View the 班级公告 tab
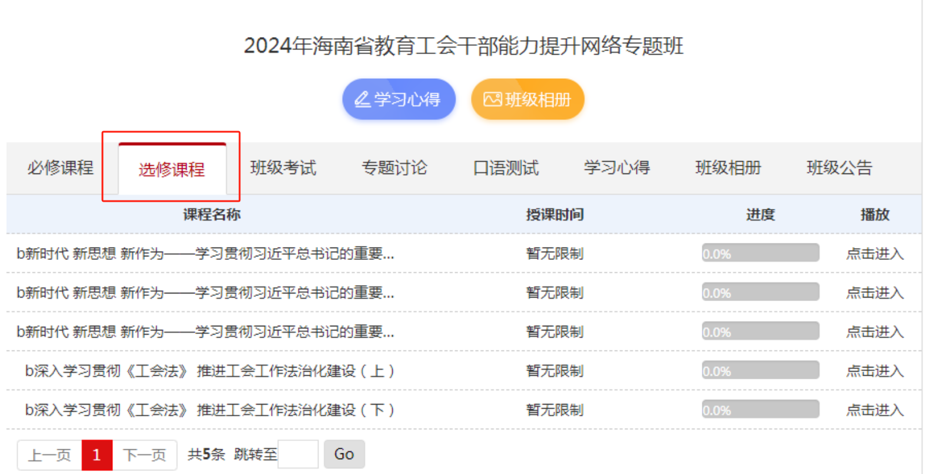This screenshot has width=932, height=474. [x=839, y=168]
